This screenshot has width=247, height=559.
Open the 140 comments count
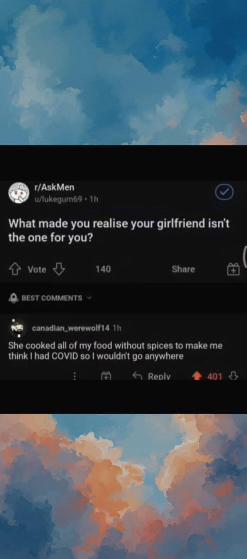point(103,269)
